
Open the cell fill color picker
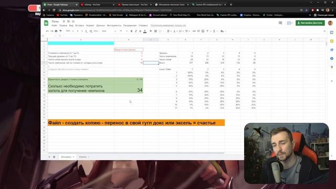(x=151, y=31)
